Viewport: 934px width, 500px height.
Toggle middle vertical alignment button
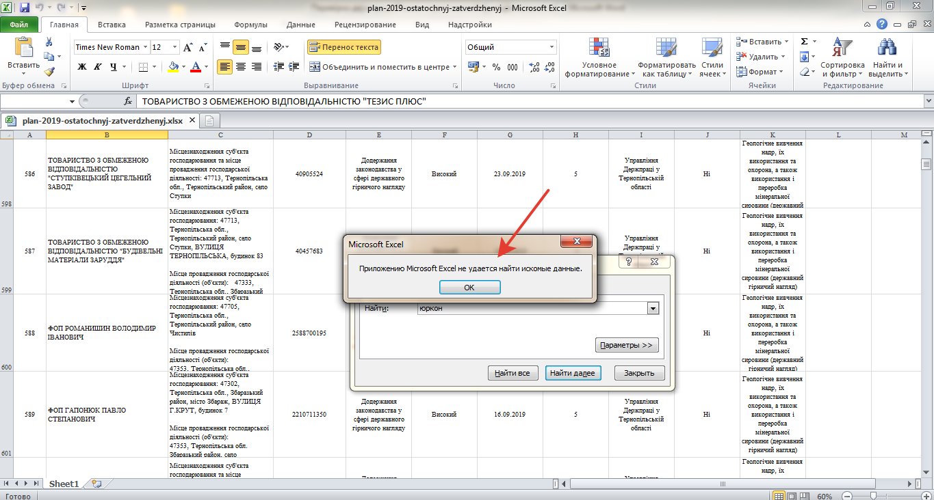click(241, 47)
